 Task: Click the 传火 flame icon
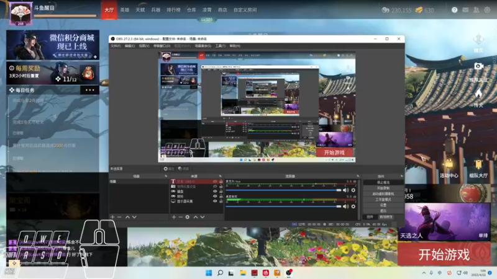(478, 94)
